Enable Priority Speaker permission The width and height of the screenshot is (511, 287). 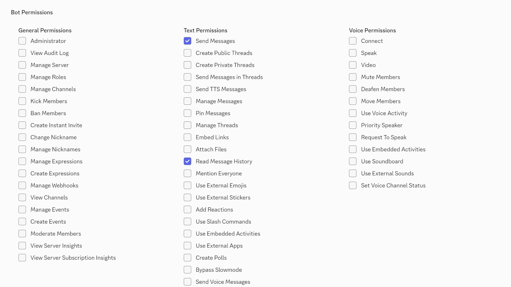pos(353,125)
